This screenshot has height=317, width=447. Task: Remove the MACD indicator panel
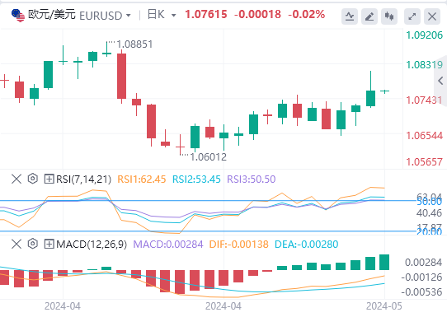[16, 244]
